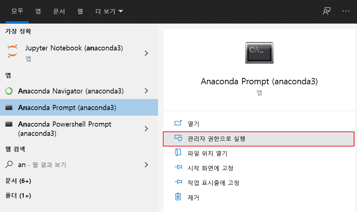Screen dimensions: 357x212
Task: Click the Anaconda Prompt (anaconda3) preview title
Action: pyautogui.click(x=259, y=81)
